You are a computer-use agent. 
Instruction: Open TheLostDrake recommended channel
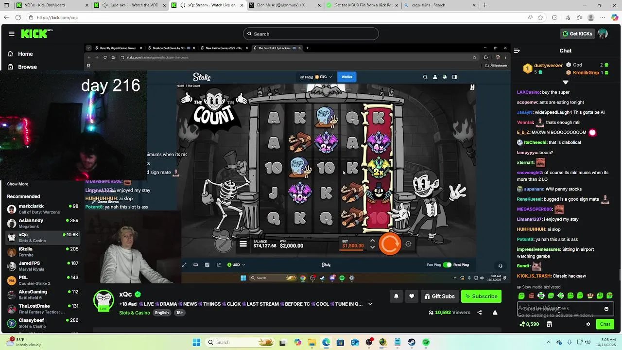click(43, 309)
